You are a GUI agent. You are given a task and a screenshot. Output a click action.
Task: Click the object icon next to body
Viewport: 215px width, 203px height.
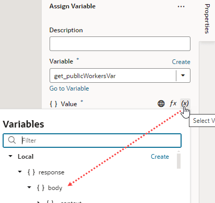(41, 188)
